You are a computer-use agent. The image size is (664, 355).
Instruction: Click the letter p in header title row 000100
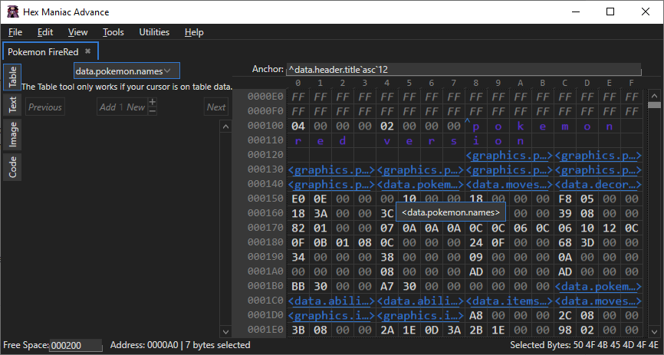pos(476,127)
